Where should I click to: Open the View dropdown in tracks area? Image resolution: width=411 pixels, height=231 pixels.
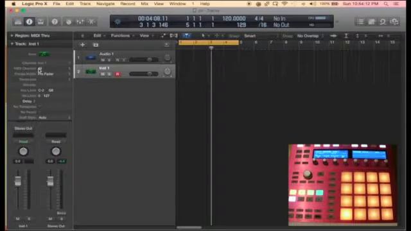point(146,36)
